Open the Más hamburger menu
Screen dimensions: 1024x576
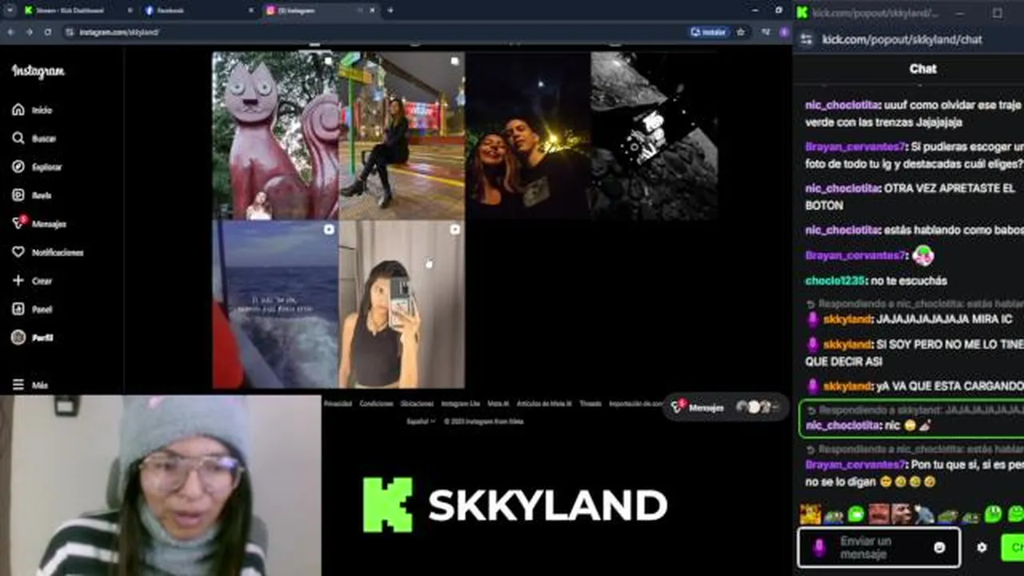(18, 385)
